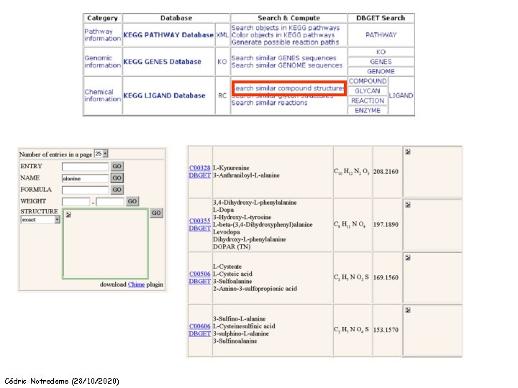Image resolution: width=518 pixels, height=388 pixels.
Task: Click the KO link beside KEGG GENES Database
Action: (x=222, y=62)
